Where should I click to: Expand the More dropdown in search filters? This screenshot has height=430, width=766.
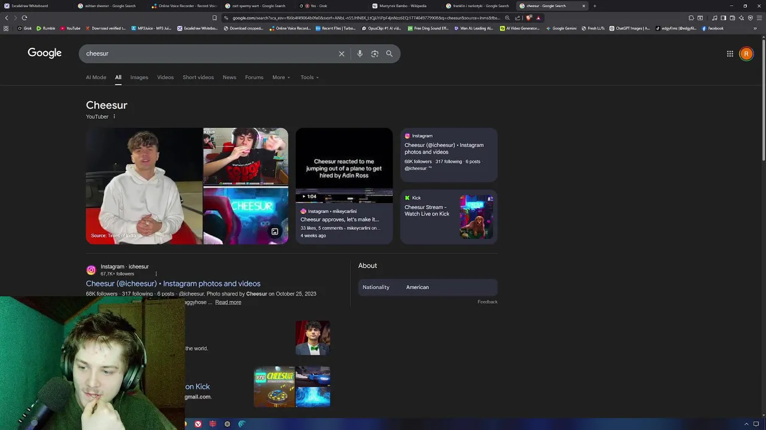(x=281, y=77)
